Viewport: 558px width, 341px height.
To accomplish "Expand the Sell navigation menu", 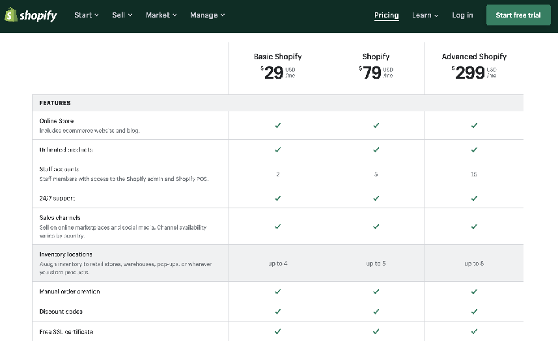I will [122, 15].
